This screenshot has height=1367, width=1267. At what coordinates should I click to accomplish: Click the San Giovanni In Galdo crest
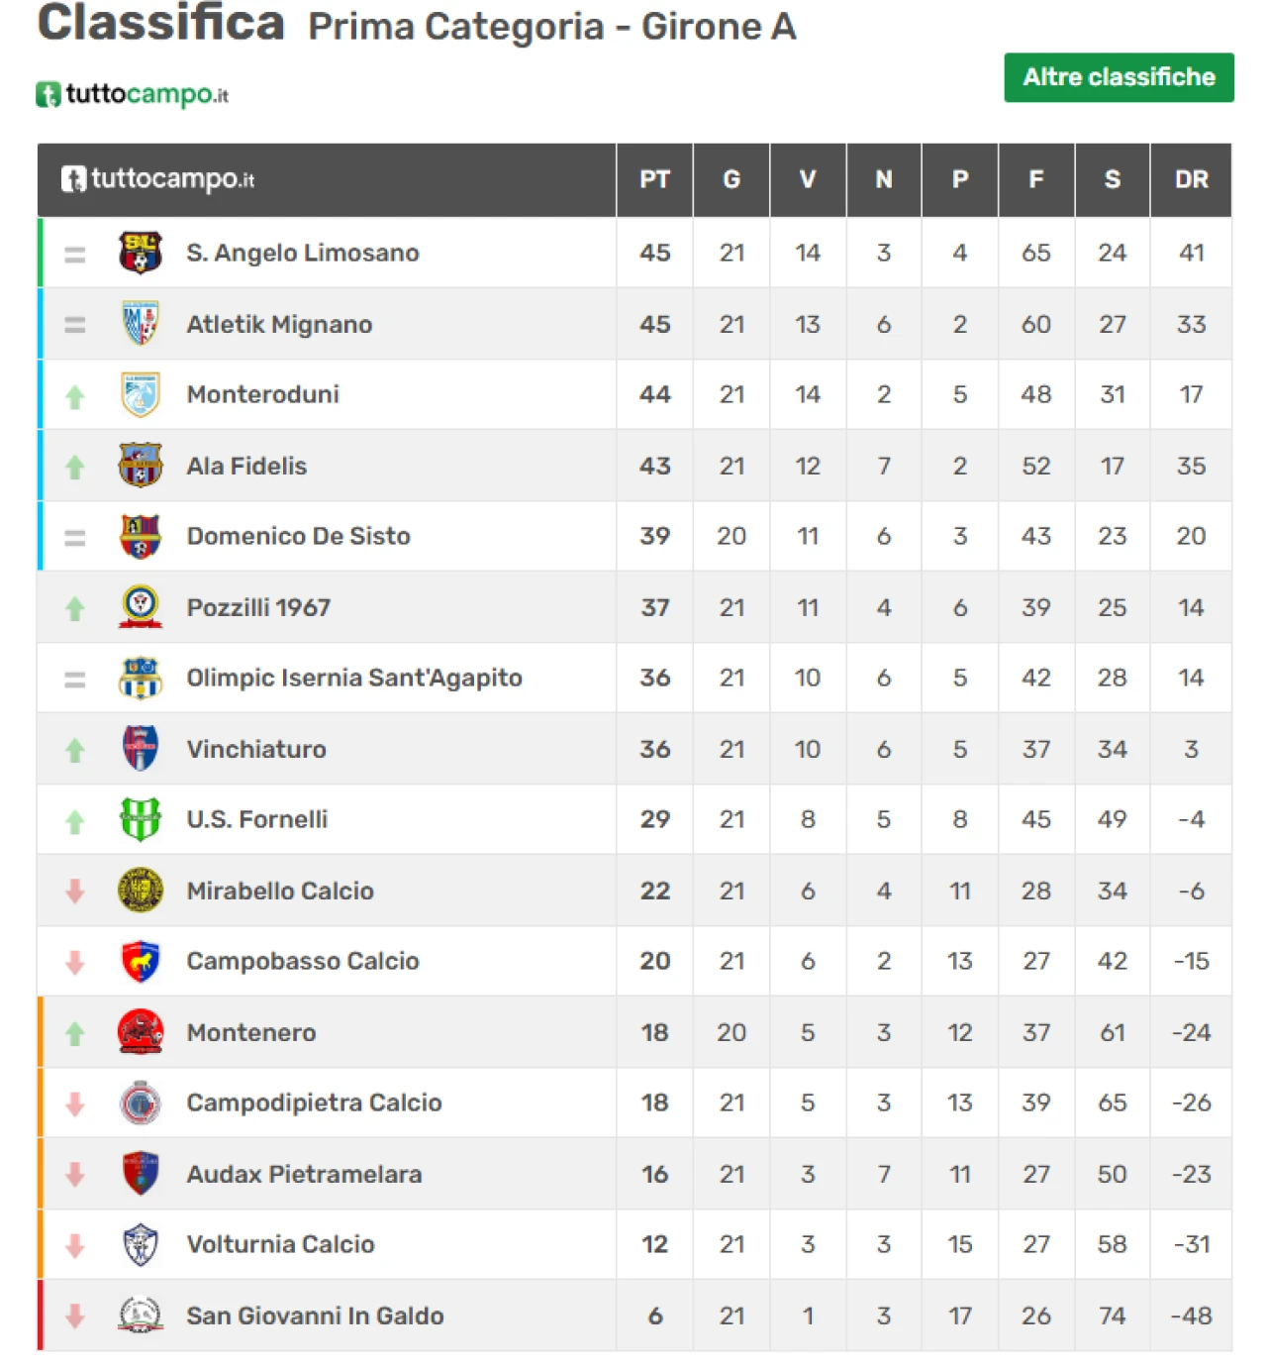[x=141, y=1315]
